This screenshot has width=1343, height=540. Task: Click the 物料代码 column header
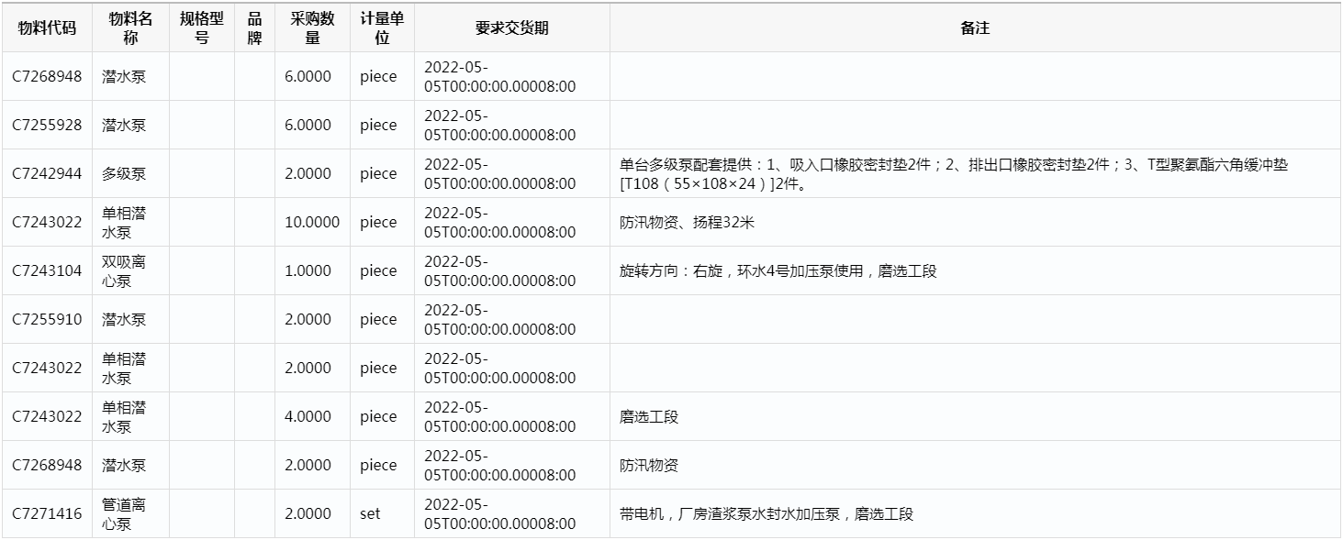47,28
